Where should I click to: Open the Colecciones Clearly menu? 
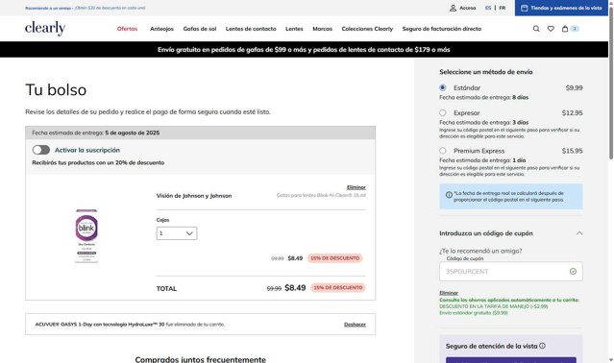367,29
